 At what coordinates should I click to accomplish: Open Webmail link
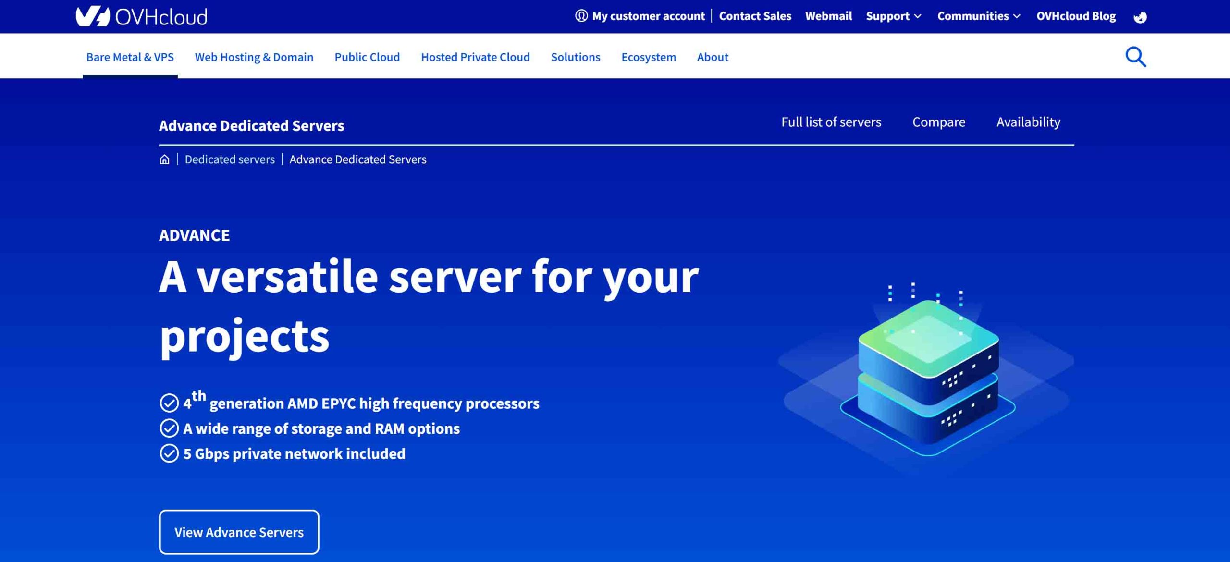(x=828, y=16)
